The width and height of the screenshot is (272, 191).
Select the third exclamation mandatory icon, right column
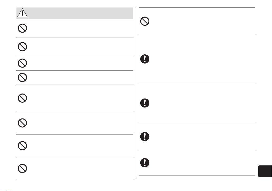tap(145, 137)
